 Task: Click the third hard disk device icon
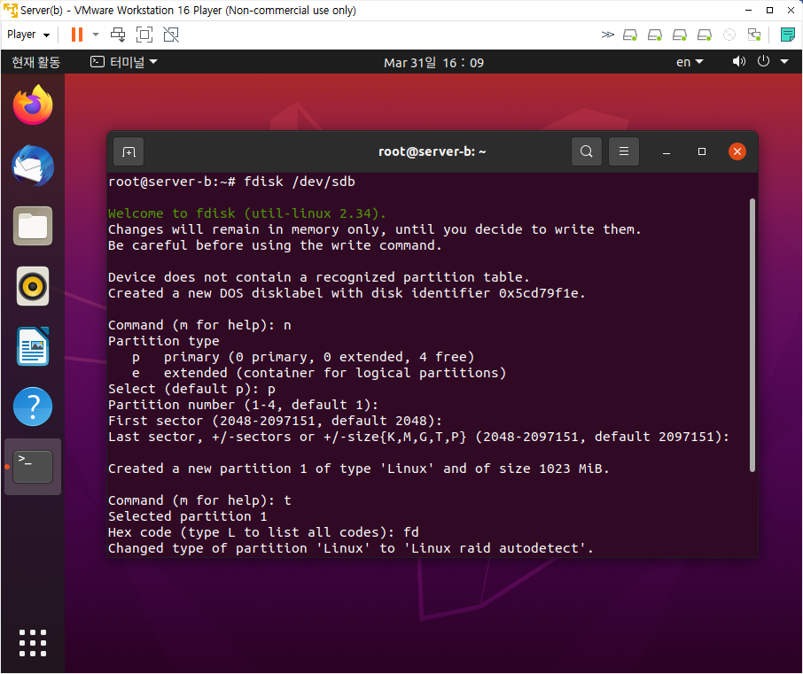(680, 35)
